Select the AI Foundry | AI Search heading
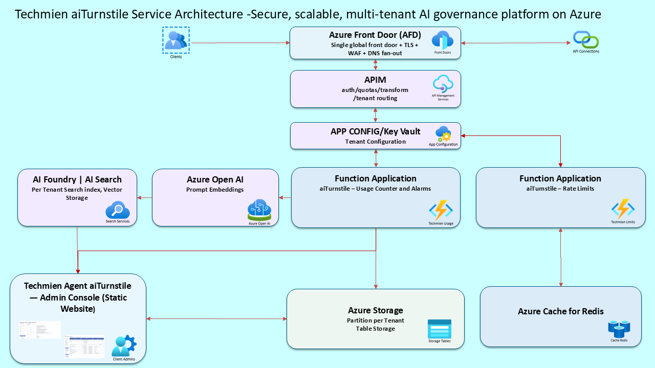 [x=77, y=179]
